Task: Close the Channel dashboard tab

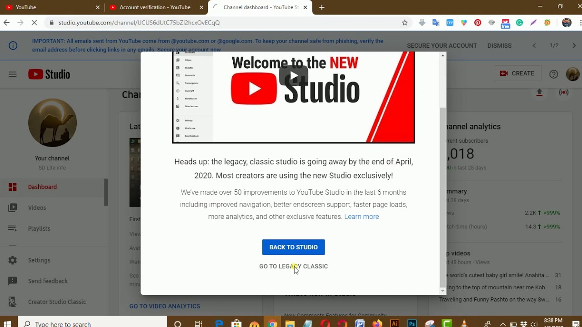Action: 305,7
